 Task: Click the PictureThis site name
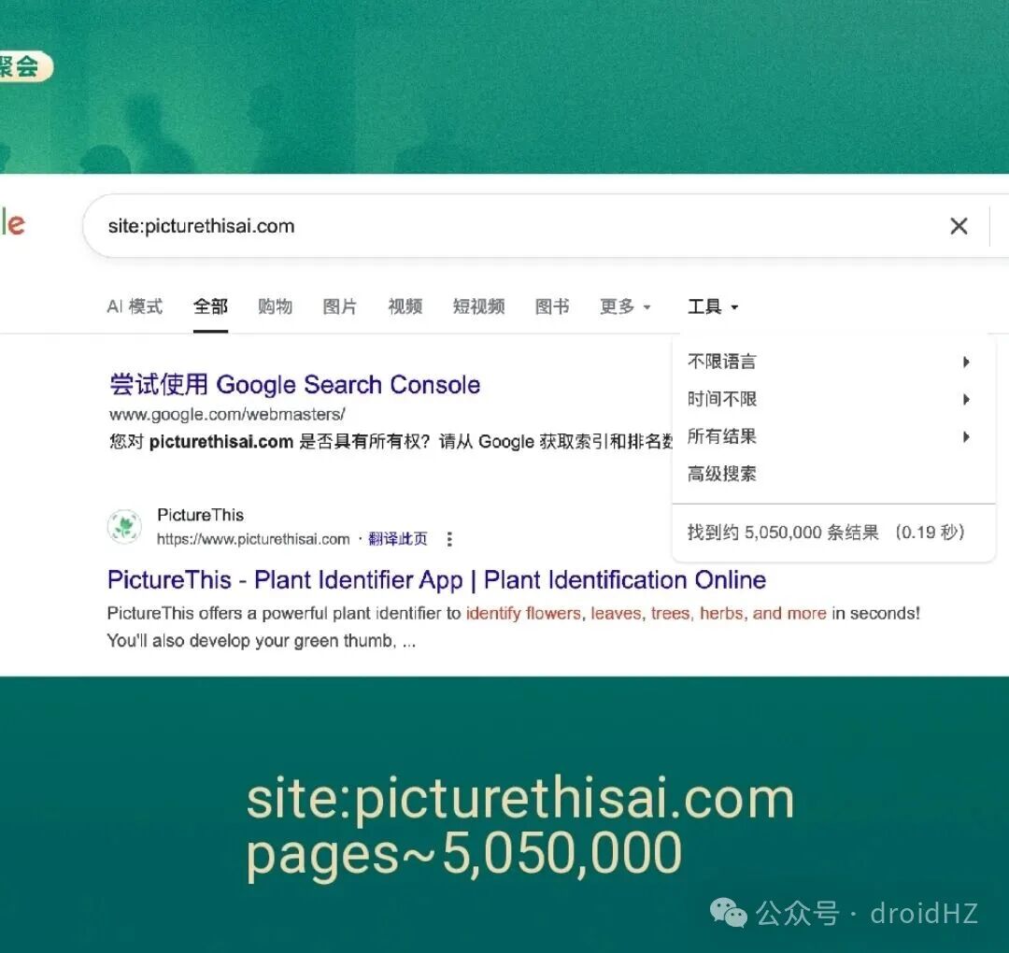point(200,515)
